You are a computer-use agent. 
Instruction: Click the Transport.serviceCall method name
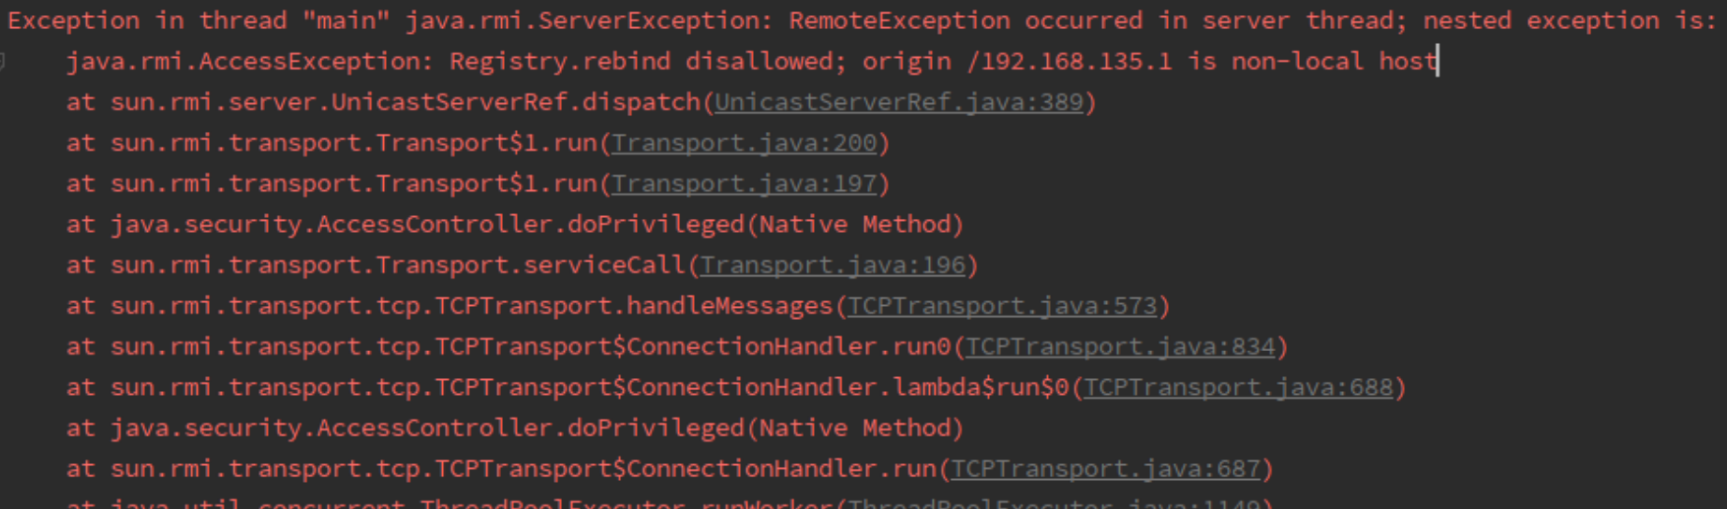coord(530,266)
